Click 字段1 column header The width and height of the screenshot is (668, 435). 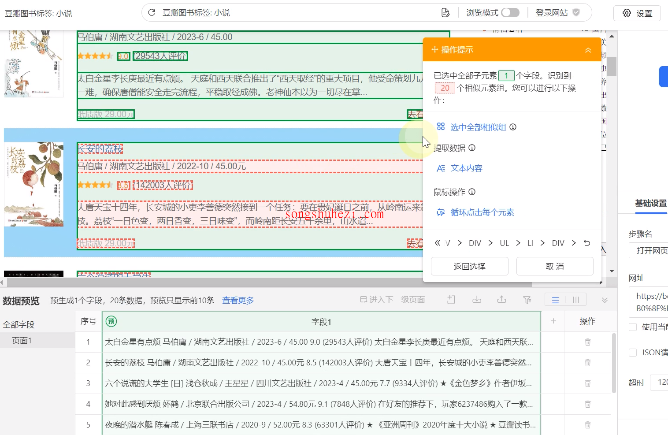pos(321,322)
